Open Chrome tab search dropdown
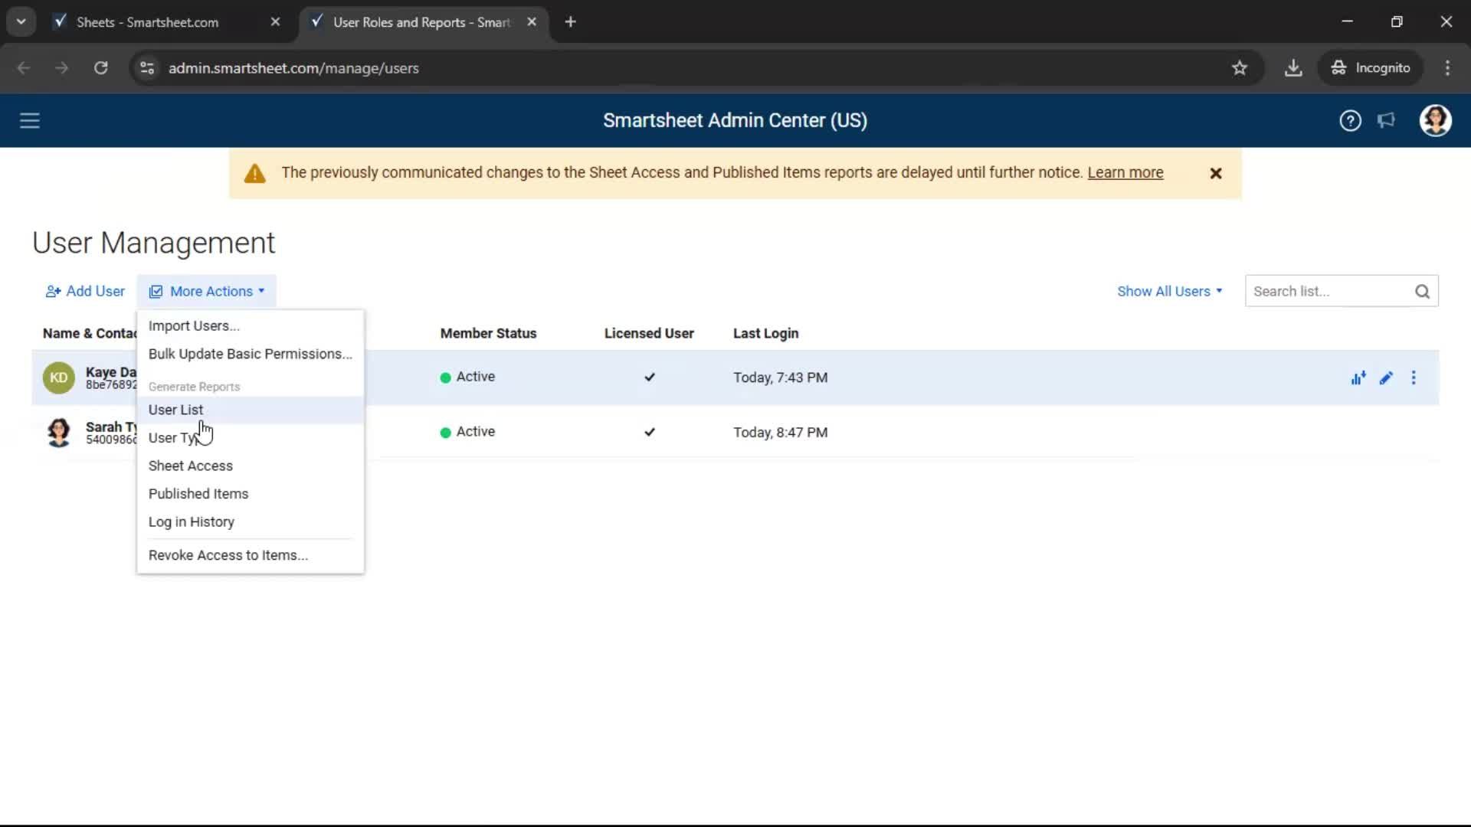 [x=21, y=21]
